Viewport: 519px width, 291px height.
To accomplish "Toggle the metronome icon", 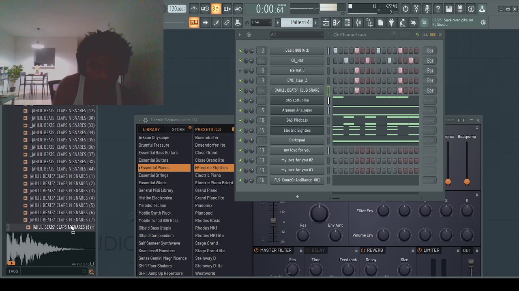I will pyautogui.click(x=194, y=8).
